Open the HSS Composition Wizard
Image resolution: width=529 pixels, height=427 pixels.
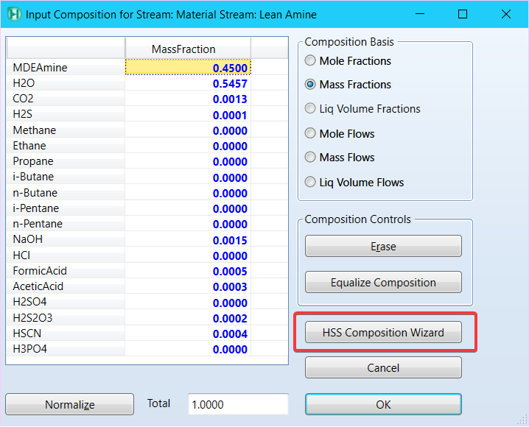[383, 333]
